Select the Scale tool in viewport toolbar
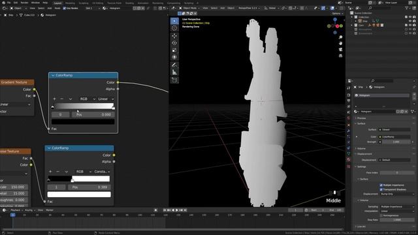Image resolution: width=418 pixels, height=235 pixels. tap(174, 50)
